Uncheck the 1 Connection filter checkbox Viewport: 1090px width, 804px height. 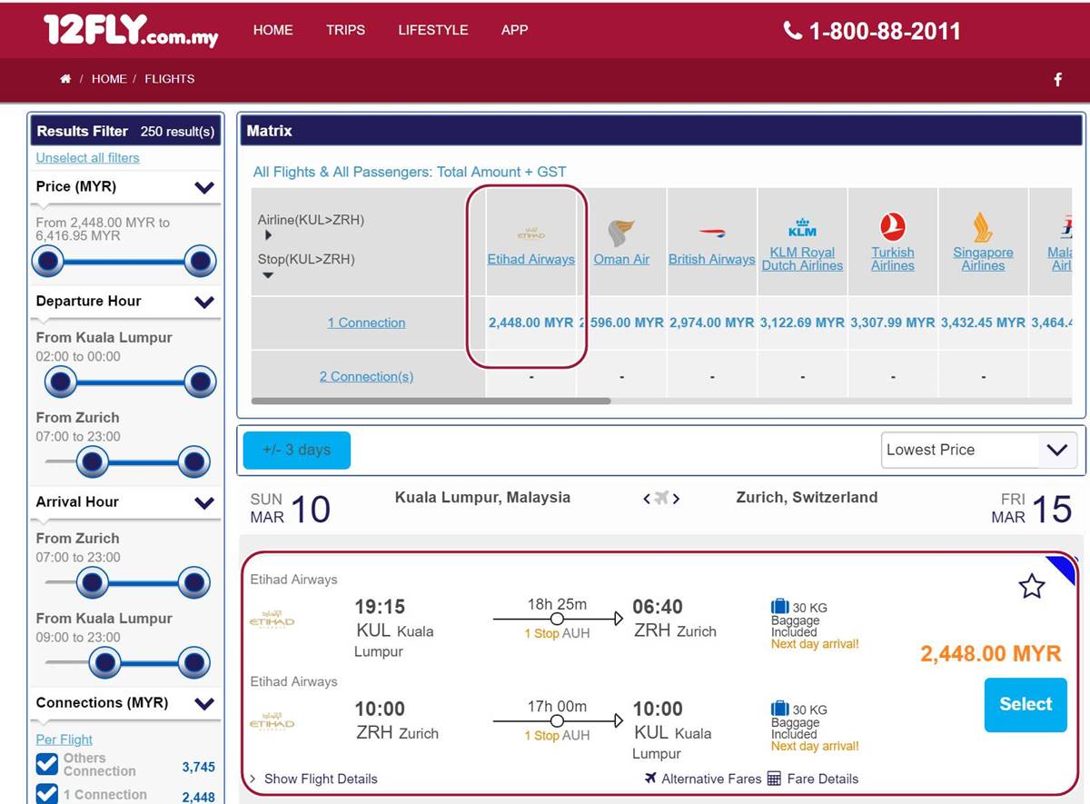coord(46,793)
